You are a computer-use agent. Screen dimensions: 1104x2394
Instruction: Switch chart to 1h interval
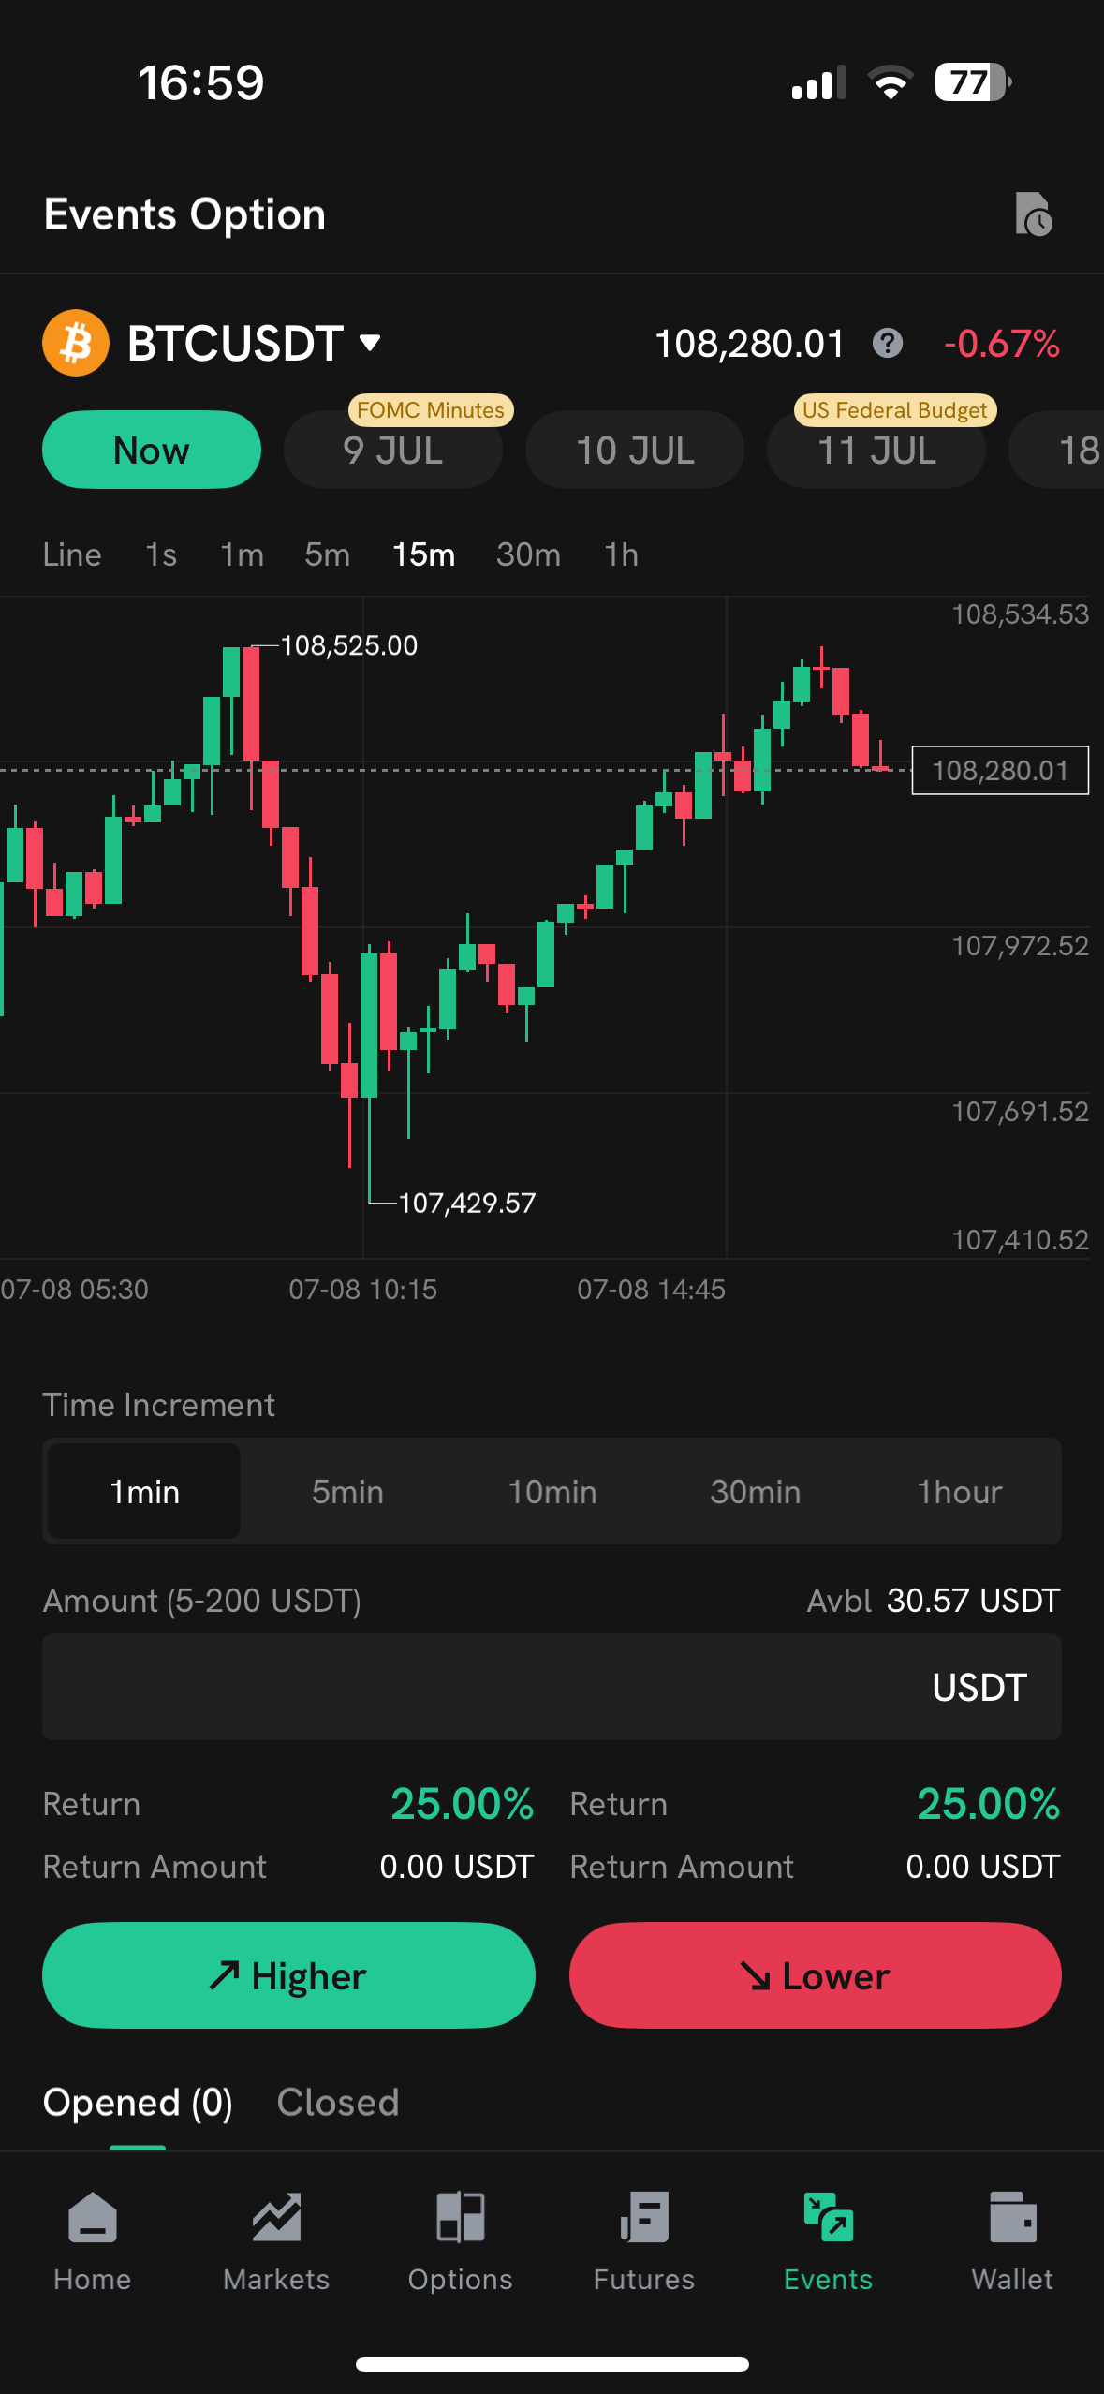coord(621,554)
